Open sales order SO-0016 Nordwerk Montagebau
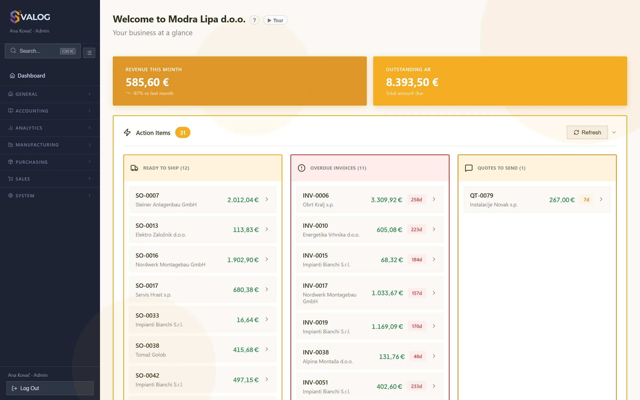Image resolution: width=640 pixels, height=400 pixels. pos(203,260)
